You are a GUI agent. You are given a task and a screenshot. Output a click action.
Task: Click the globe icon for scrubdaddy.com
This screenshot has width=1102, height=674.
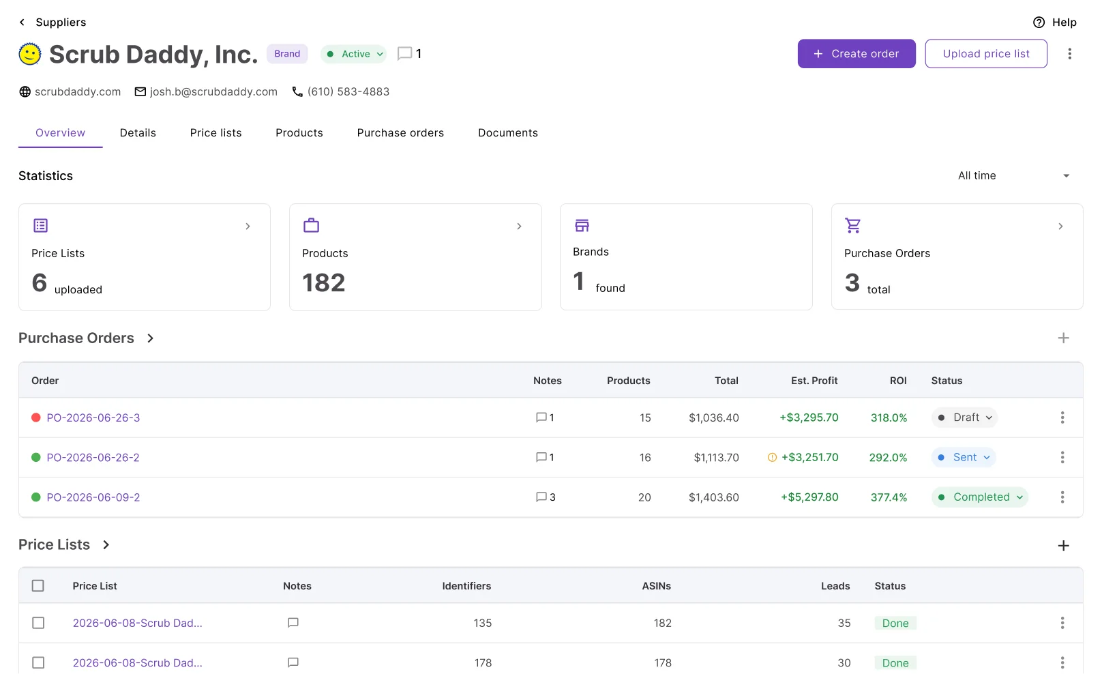click(25, 91)
